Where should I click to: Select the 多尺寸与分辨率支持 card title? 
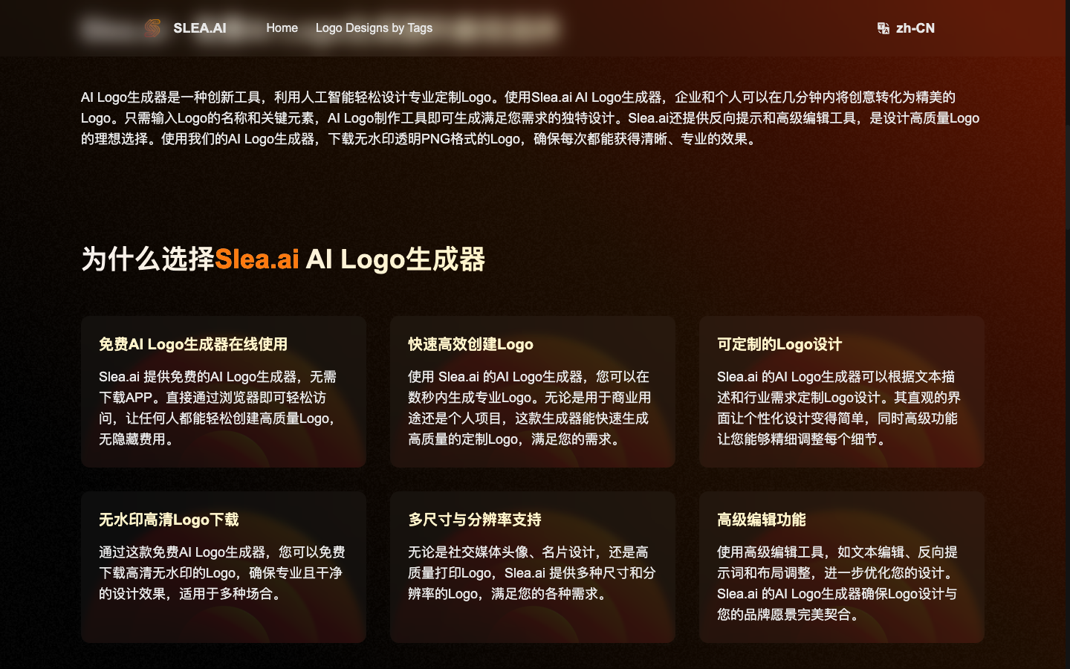(475, 520)
